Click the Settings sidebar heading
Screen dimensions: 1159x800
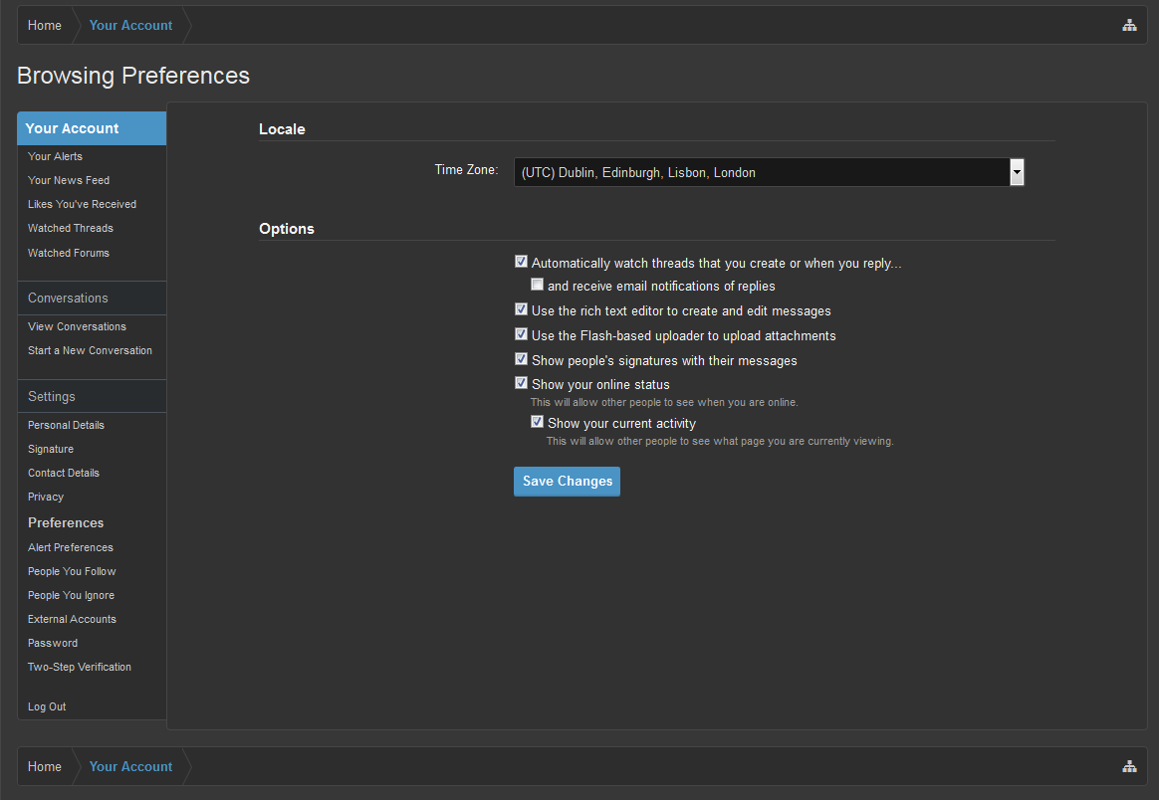52,397
